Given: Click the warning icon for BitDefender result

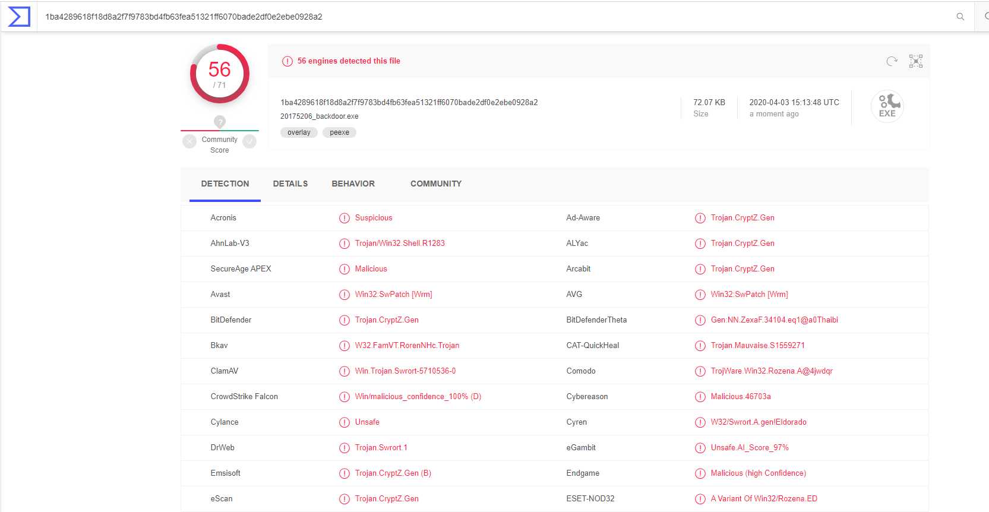Looking at the screenshot, I should point(345,320).
